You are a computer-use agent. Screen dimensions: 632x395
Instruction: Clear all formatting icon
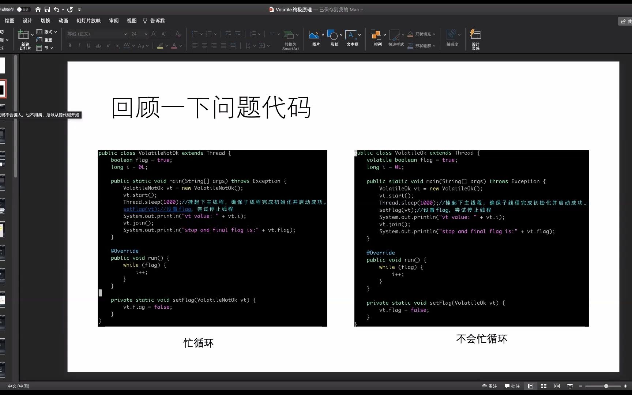point(178,34)
